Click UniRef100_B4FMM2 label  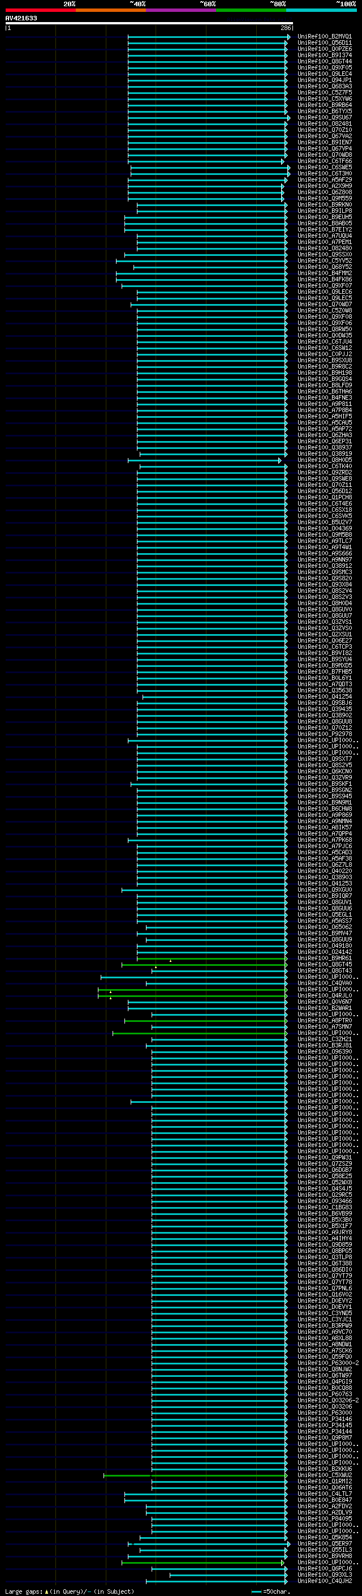324,273
